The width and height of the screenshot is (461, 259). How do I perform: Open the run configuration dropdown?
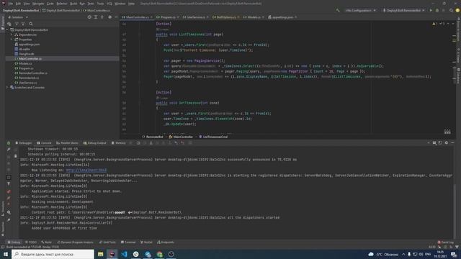404,10
